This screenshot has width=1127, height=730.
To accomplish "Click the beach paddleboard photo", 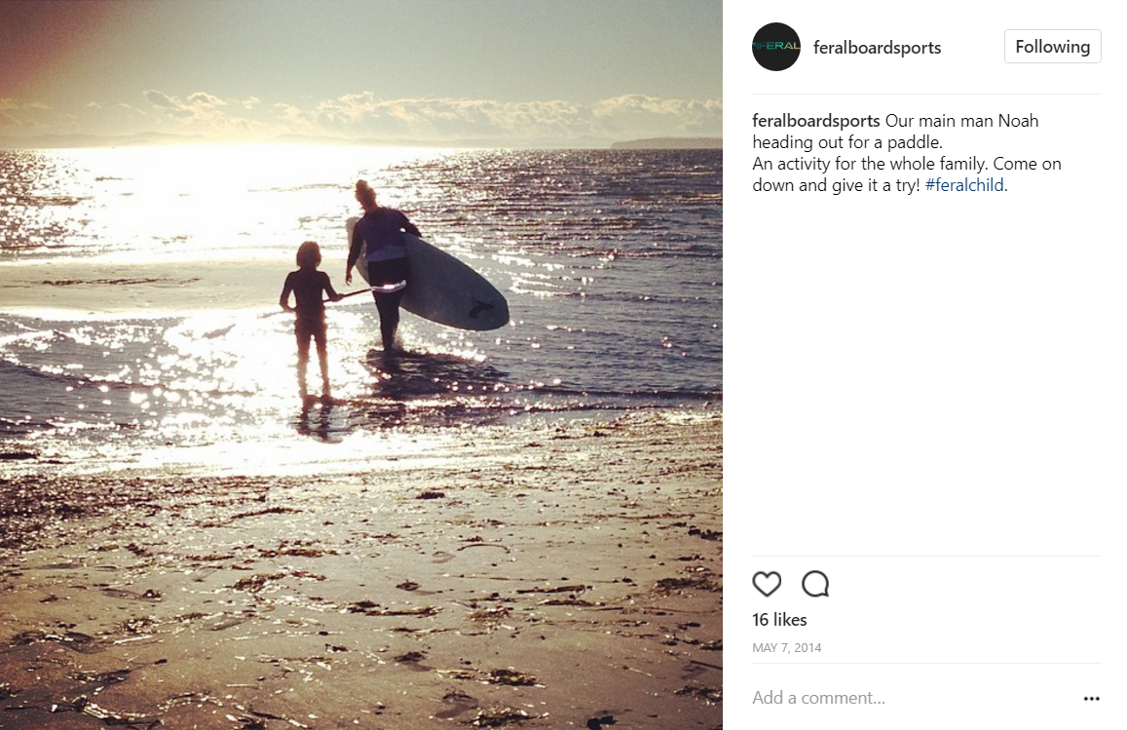I will coord(360,365).
